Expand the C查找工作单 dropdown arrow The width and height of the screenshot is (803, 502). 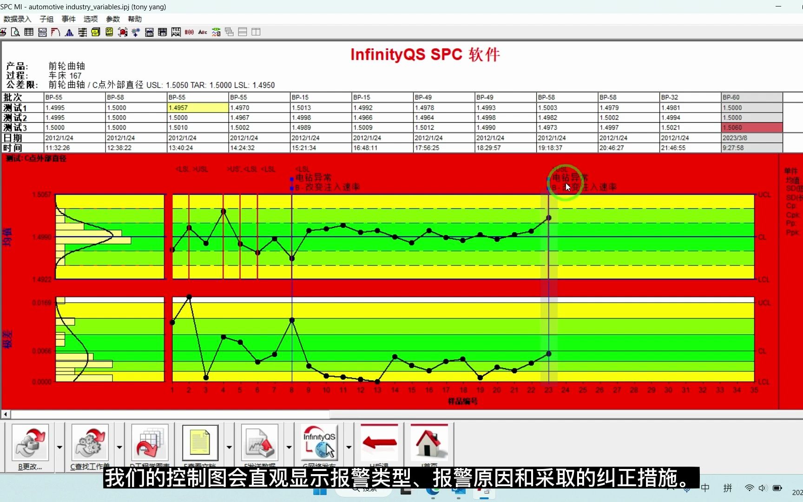[119, 447]
